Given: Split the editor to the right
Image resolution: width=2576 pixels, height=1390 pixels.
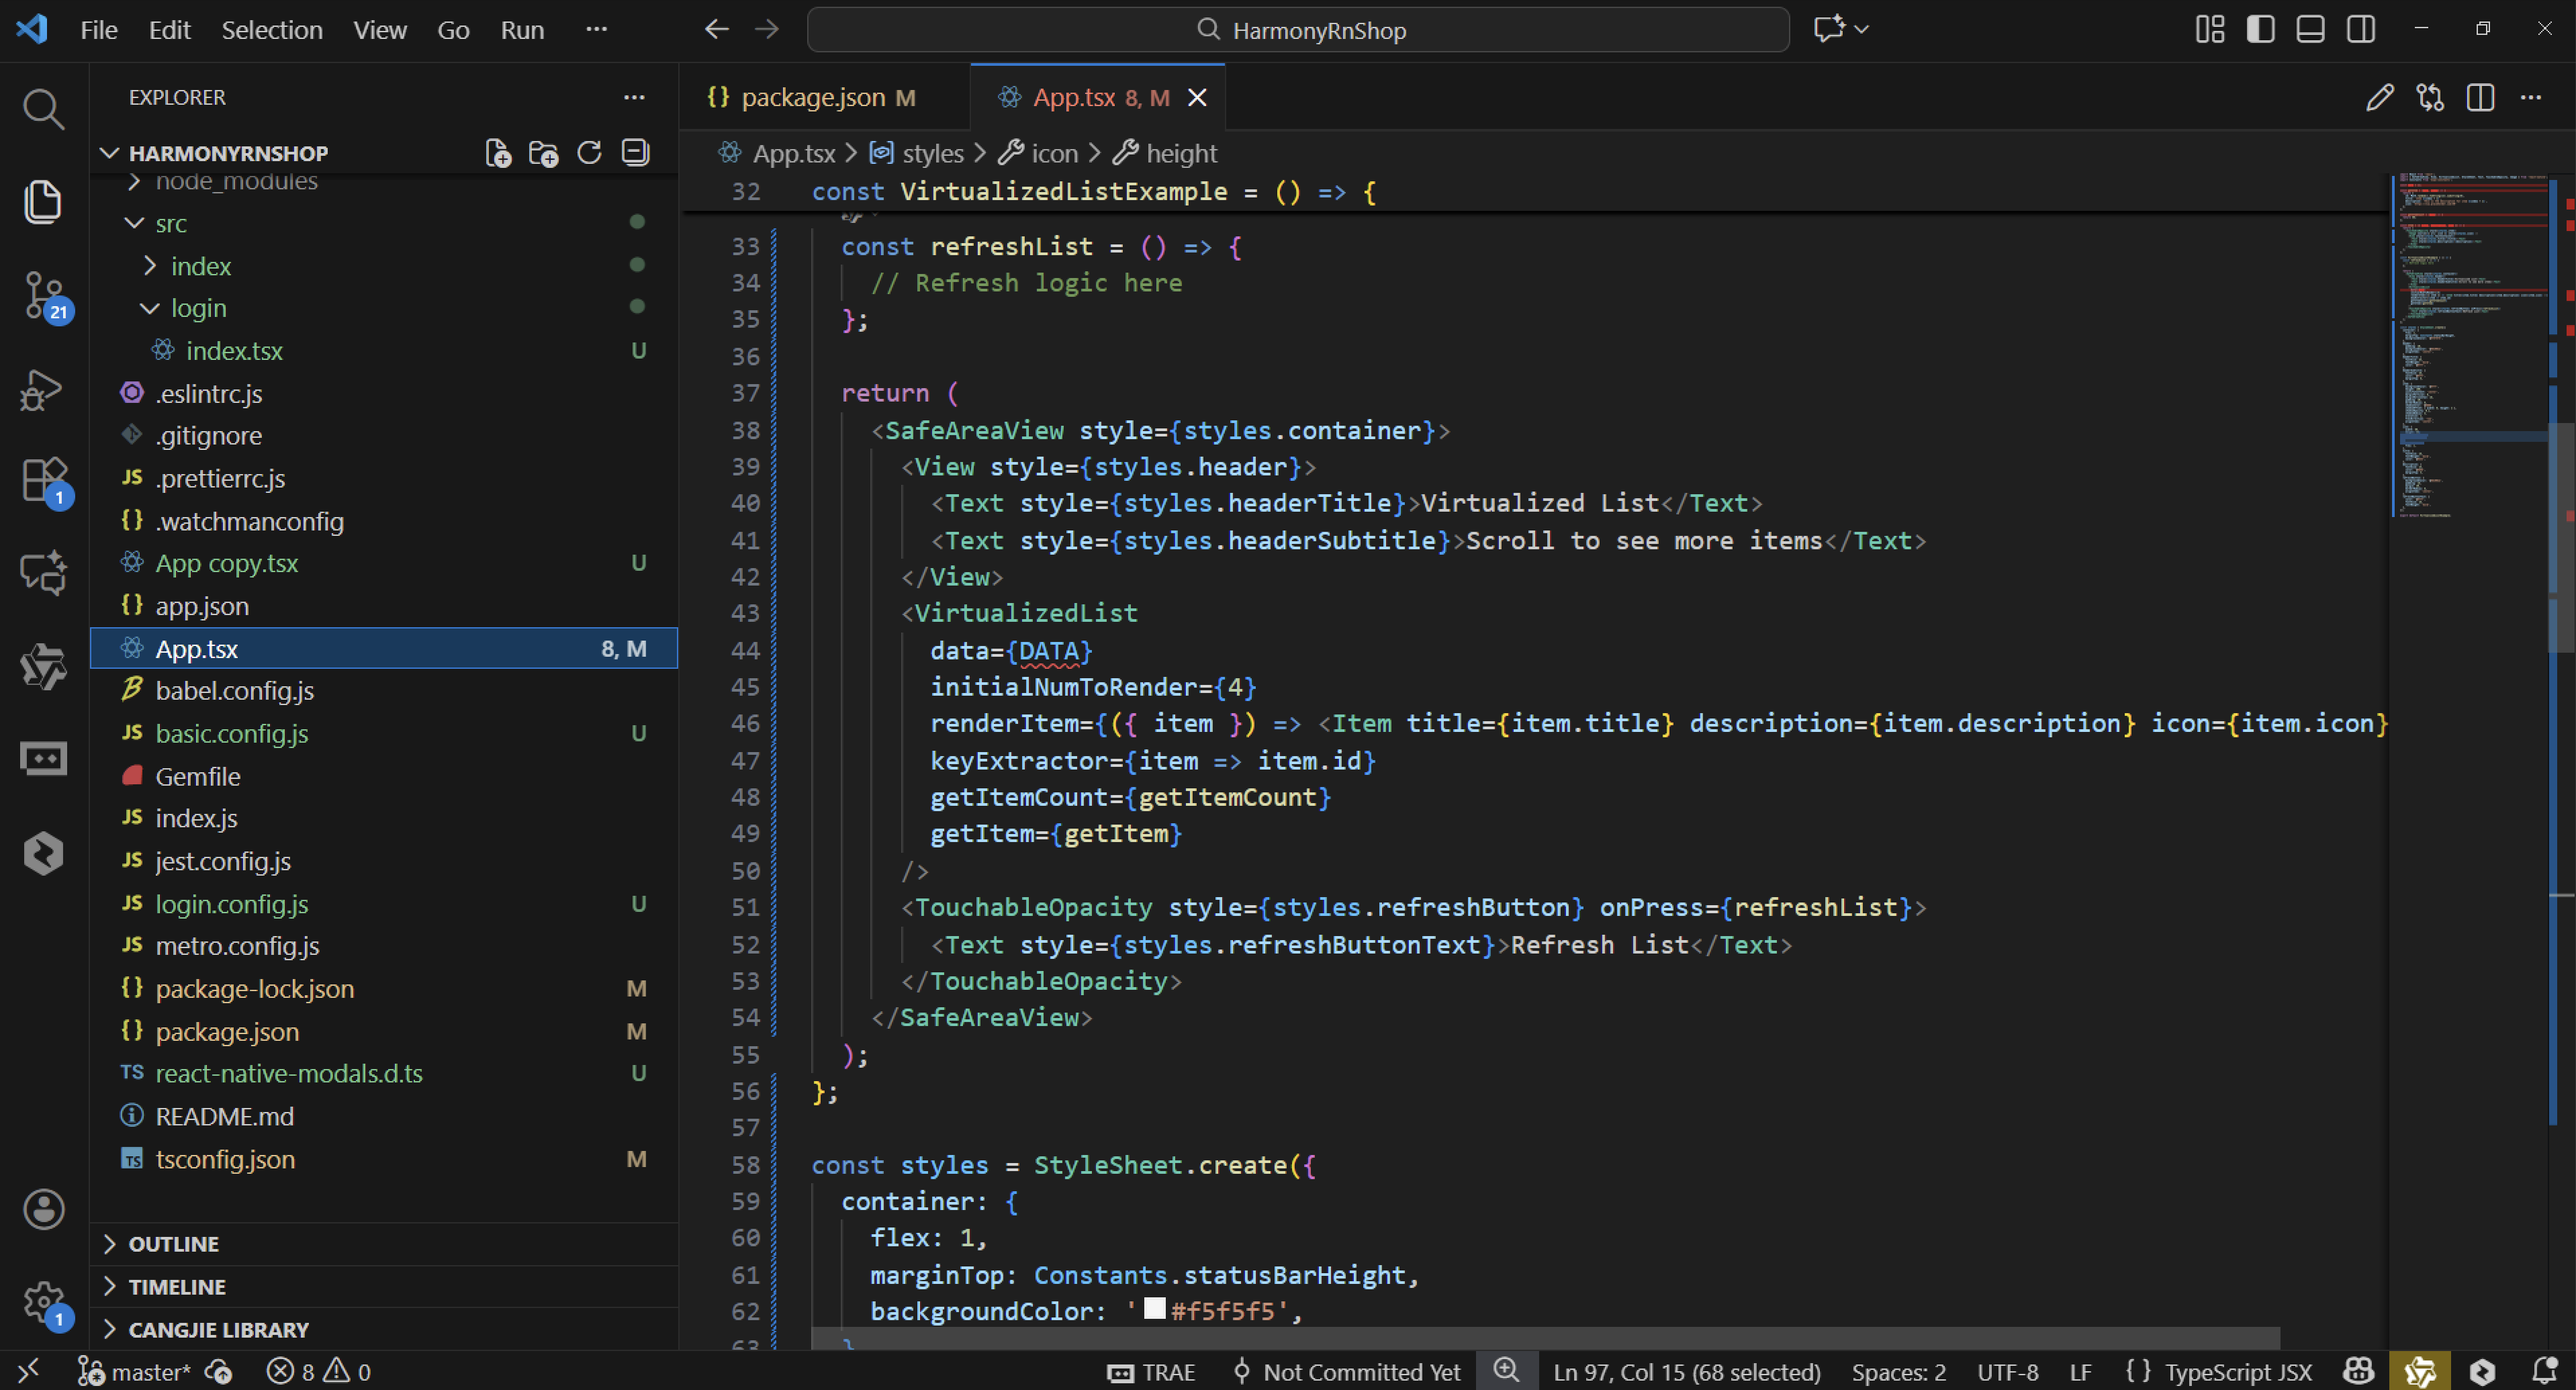Looking at the screenshot, I should 2480,97.
